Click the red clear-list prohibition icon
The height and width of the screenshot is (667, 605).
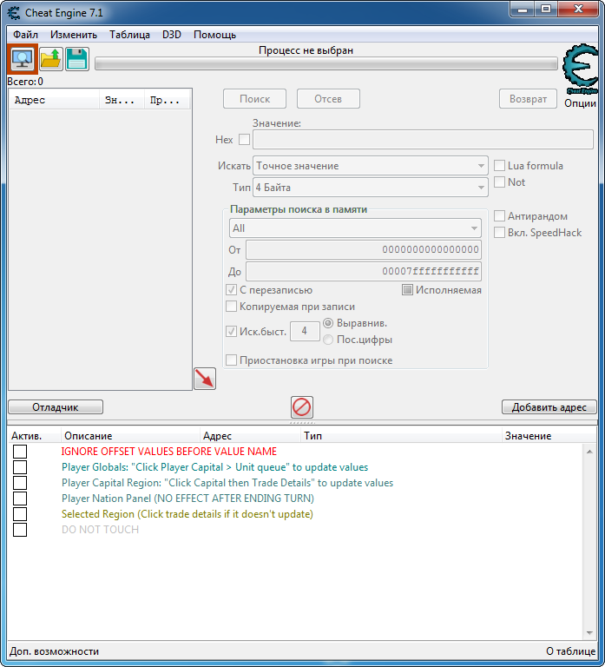[x=302, y=407]
